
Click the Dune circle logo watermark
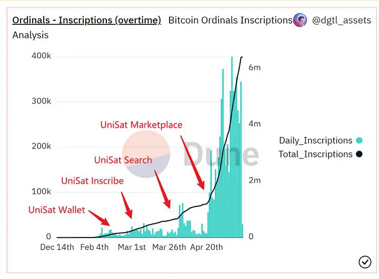point(146,154)
